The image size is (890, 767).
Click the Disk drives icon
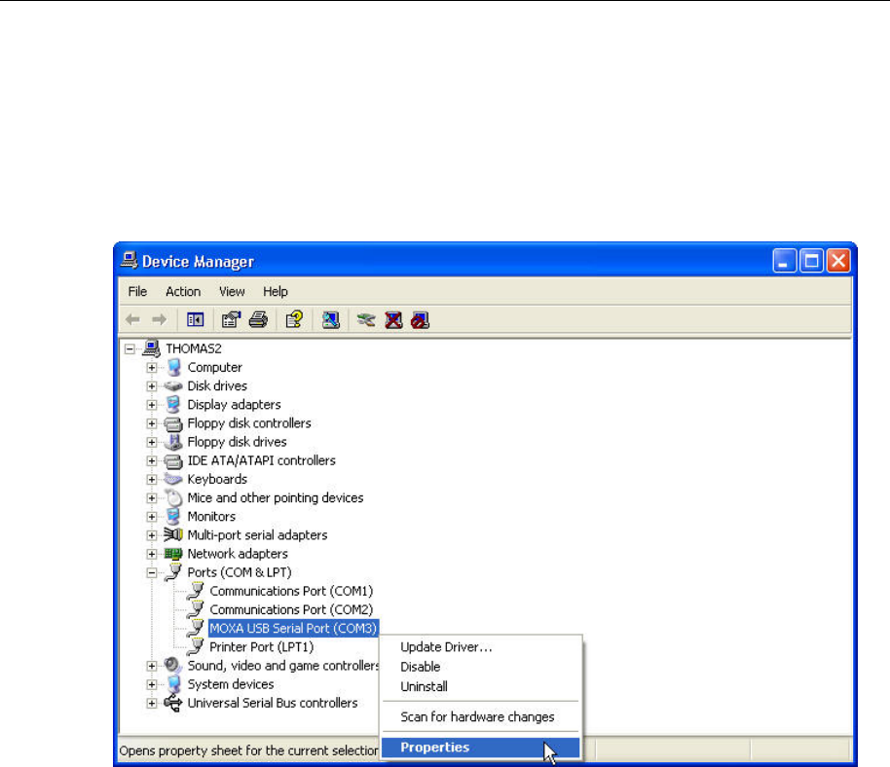coord(173,386)
